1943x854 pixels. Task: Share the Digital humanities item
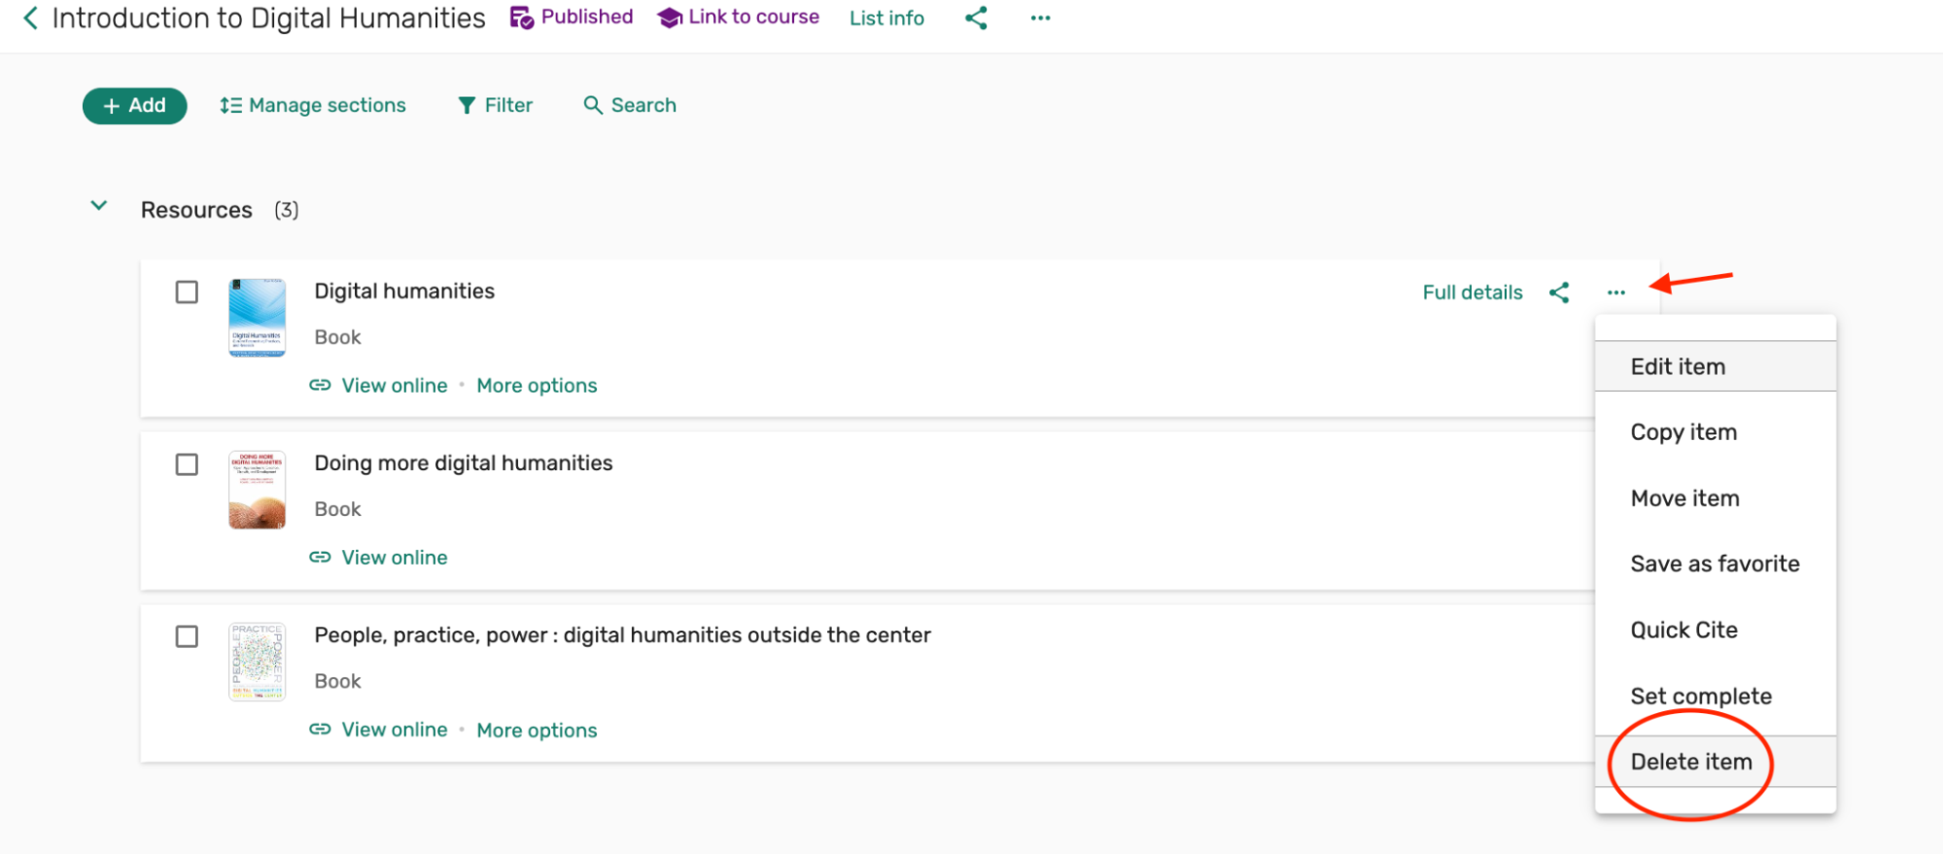pyautogui.click(x=1559, y=292)
